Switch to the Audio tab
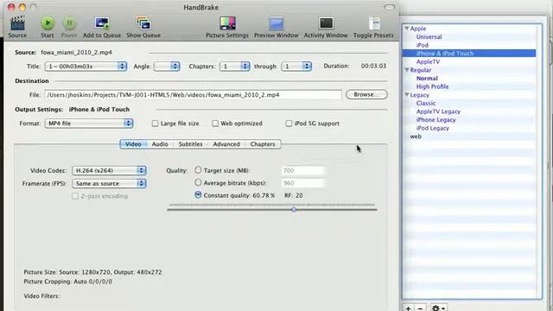Screen dimensions: 553x311 click(x=160, y=144)
